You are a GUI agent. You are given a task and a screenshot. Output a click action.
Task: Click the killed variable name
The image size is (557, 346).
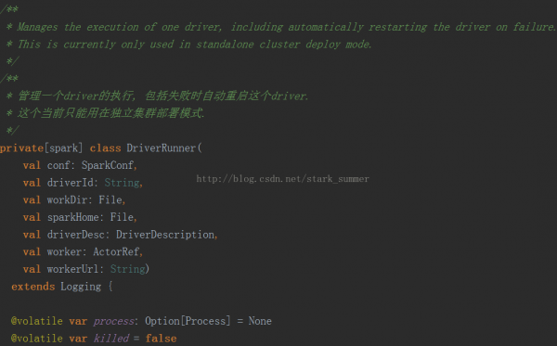[111, 339]
